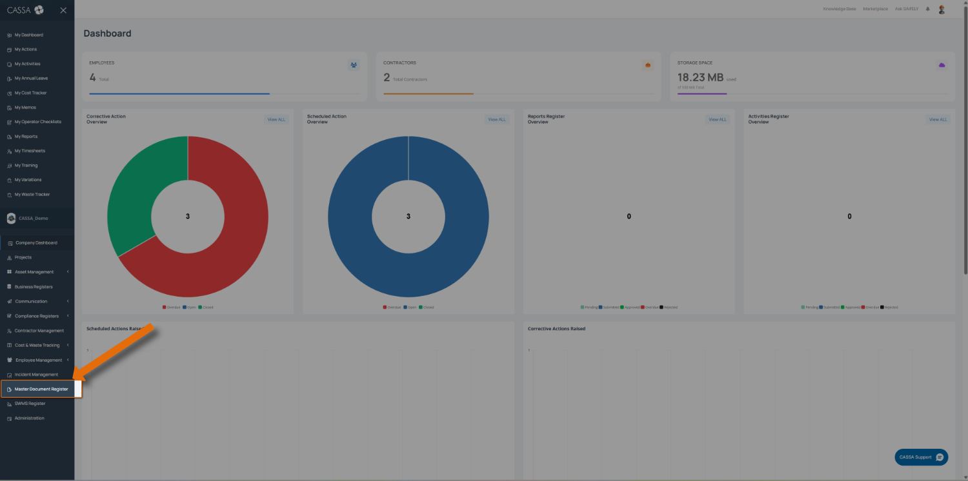Expand the Compliance Registers submenu
The width and height of the screenshot is (968, 481).
pos(37,316)
